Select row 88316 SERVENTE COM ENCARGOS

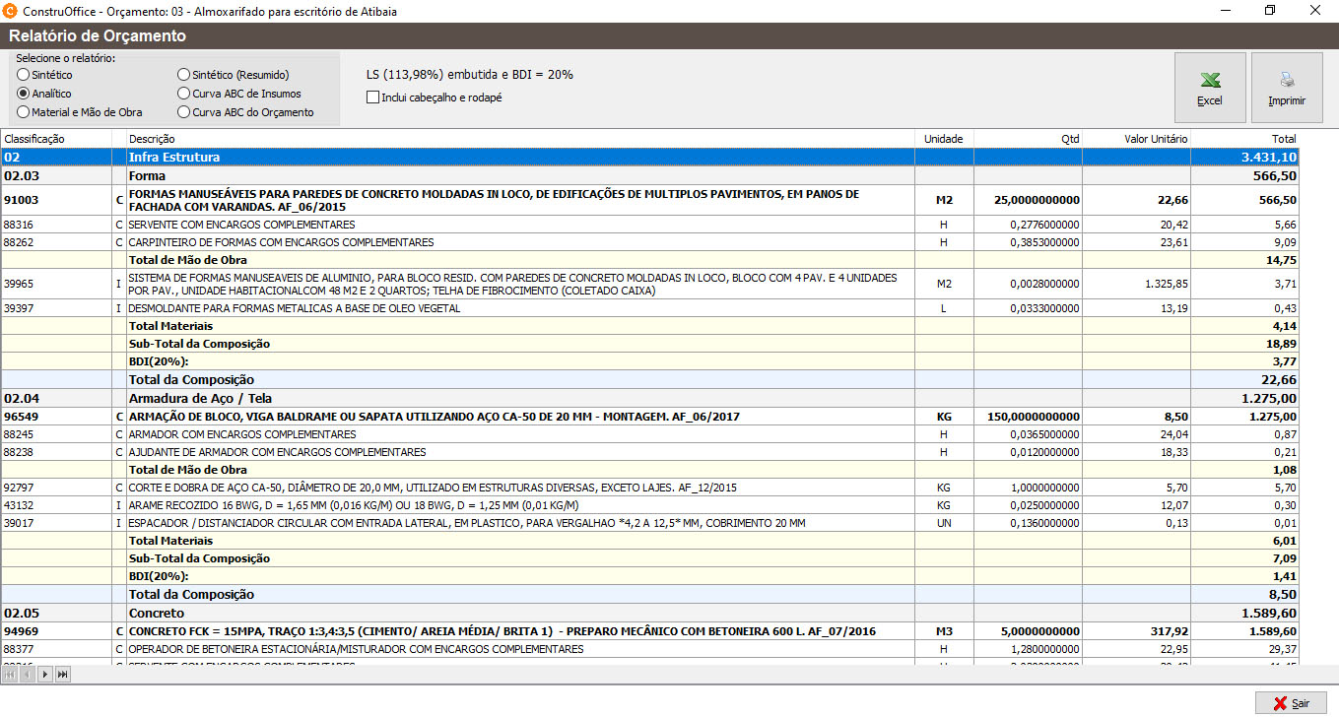pos(650,225)
